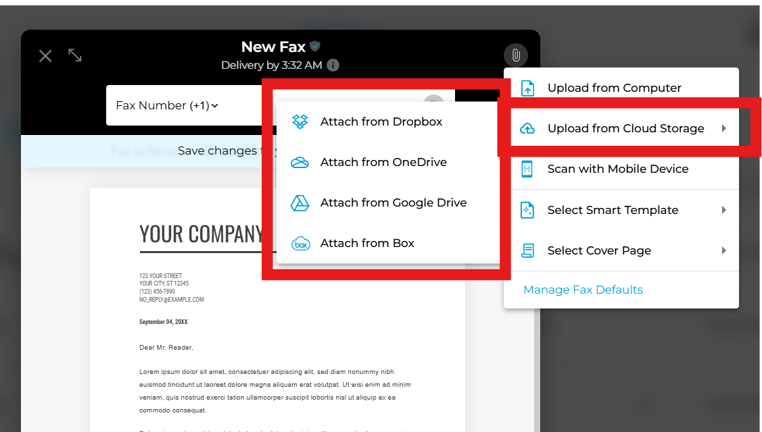Click the mobile device scan icon

click(x=527, y=169)
